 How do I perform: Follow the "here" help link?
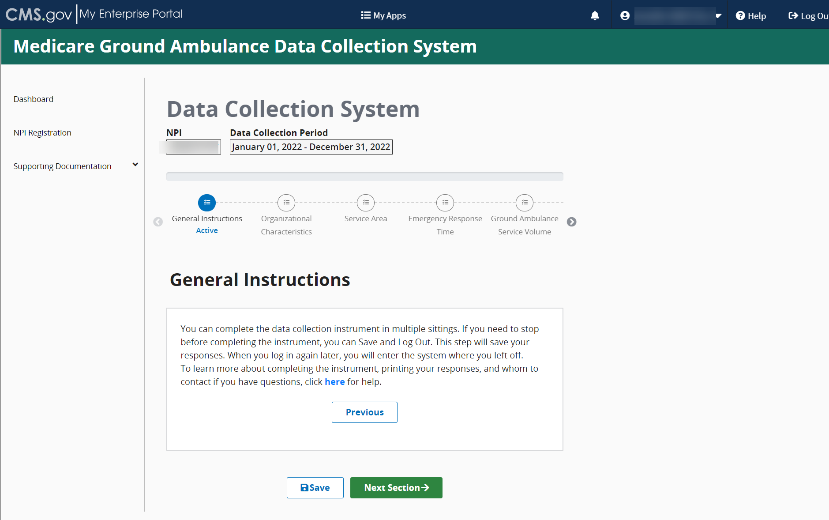point(335,382)
